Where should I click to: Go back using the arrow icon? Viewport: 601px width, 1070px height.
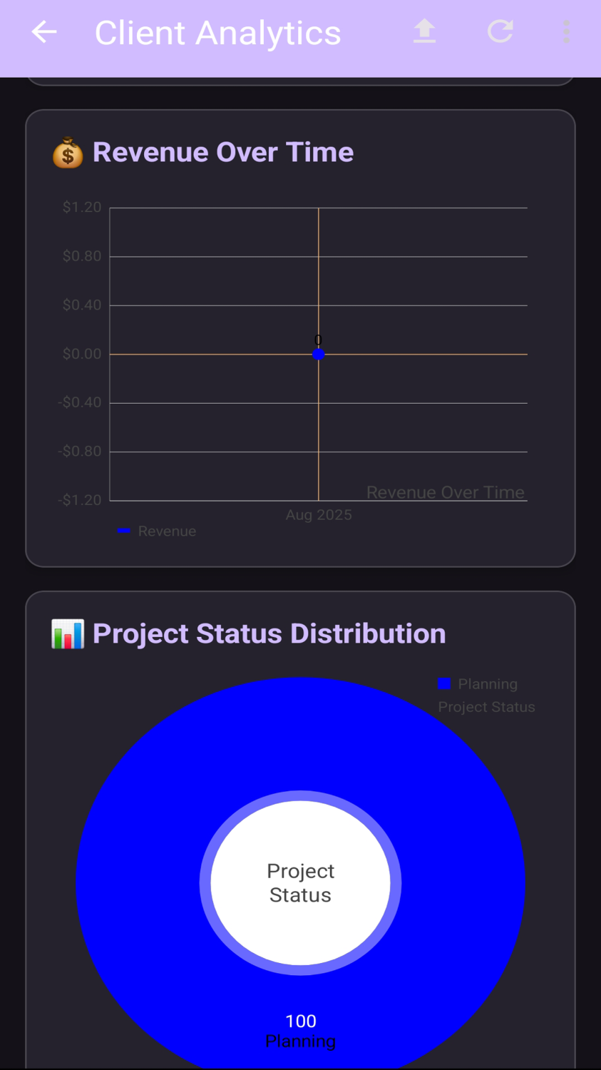pyautogui.click(x=43, y=32)
